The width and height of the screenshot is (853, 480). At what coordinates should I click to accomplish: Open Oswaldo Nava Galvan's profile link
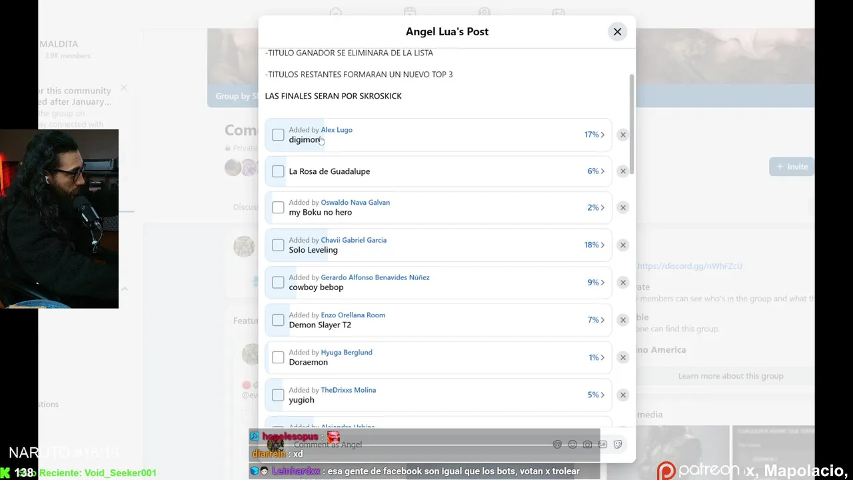coord(355,203)
